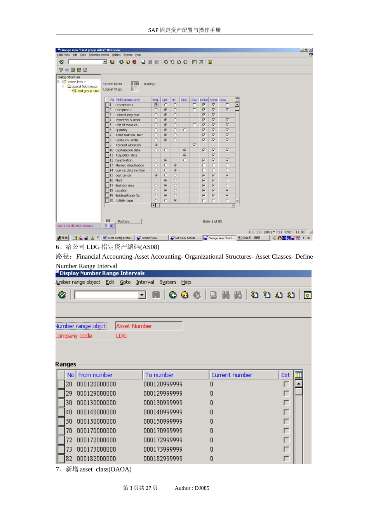Click Cancel icon in Number Range Intervals toolbar
The height and width of the screenshot is (522, 369).
coord(197,295)
